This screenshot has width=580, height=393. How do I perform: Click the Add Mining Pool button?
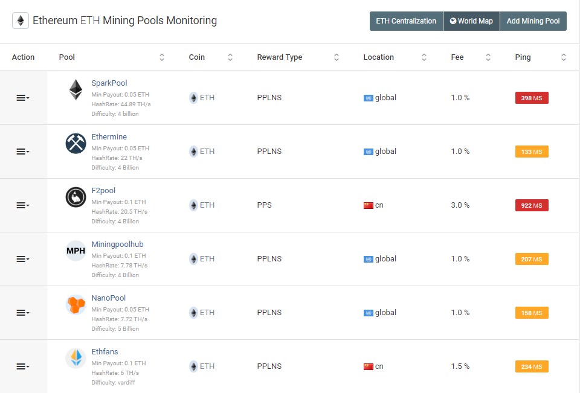pyautogui.click(x=533, y=21)
